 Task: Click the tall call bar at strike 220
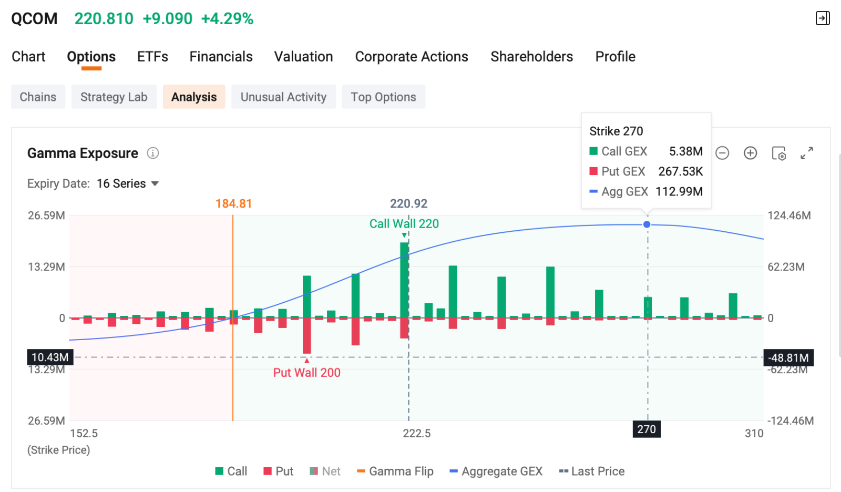click(x=404, y=280)
